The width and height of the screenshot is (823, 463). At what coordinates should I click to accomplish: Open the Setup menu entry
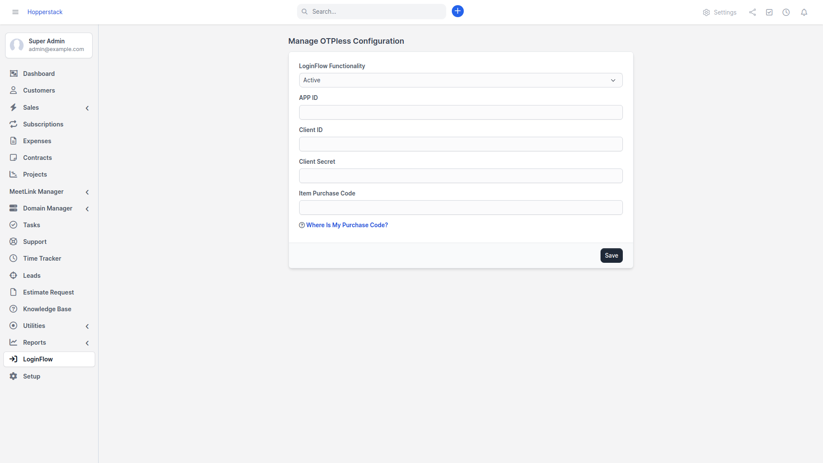tap(49, 376)
